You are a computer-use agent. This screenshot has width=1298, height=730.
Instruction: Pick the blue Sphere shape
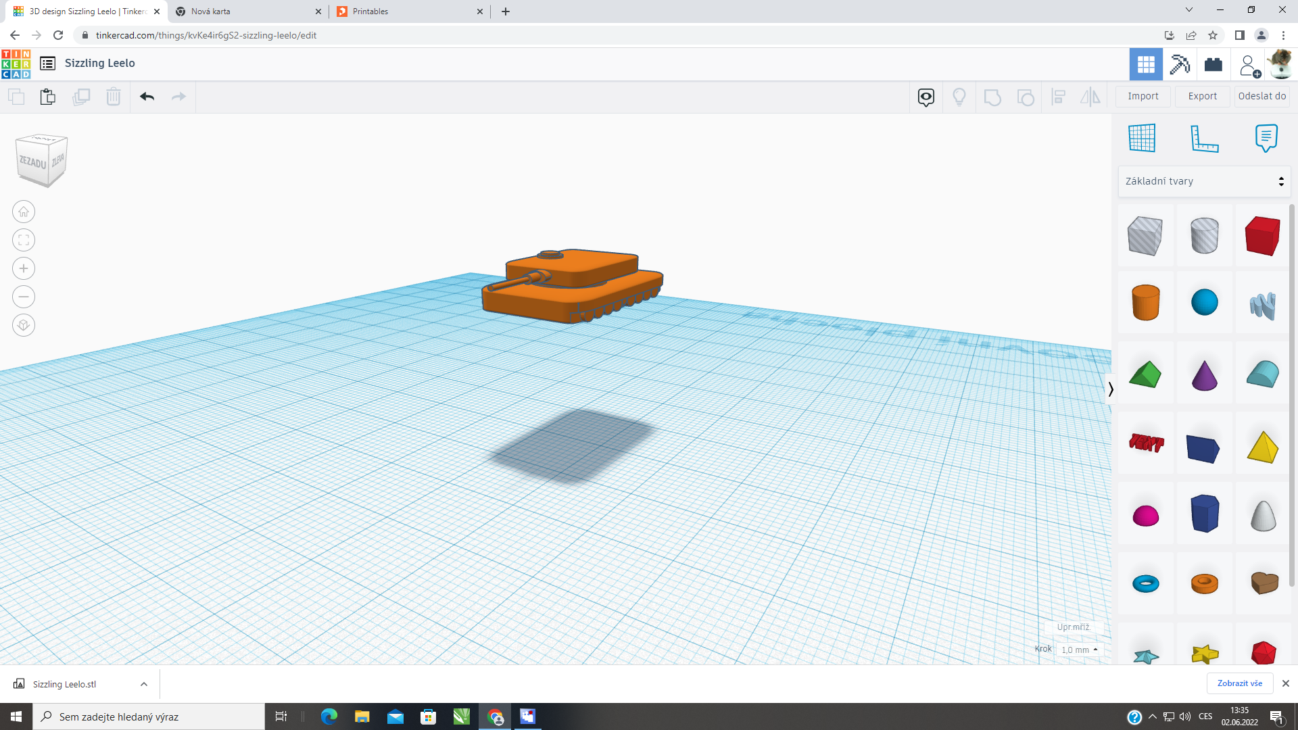tap(1204, 302)
